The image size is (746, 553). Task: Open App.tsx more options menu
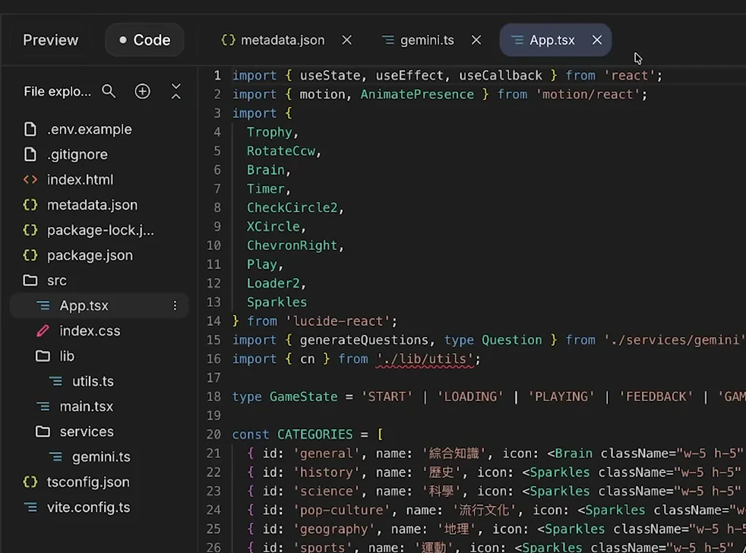(x=175, y=305)
